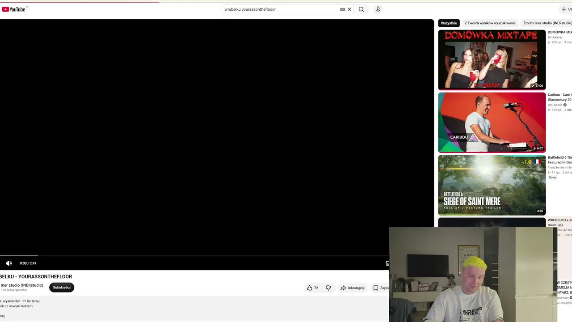Open the 'DOMÓWKA MIX' video title

pos(560,32)
